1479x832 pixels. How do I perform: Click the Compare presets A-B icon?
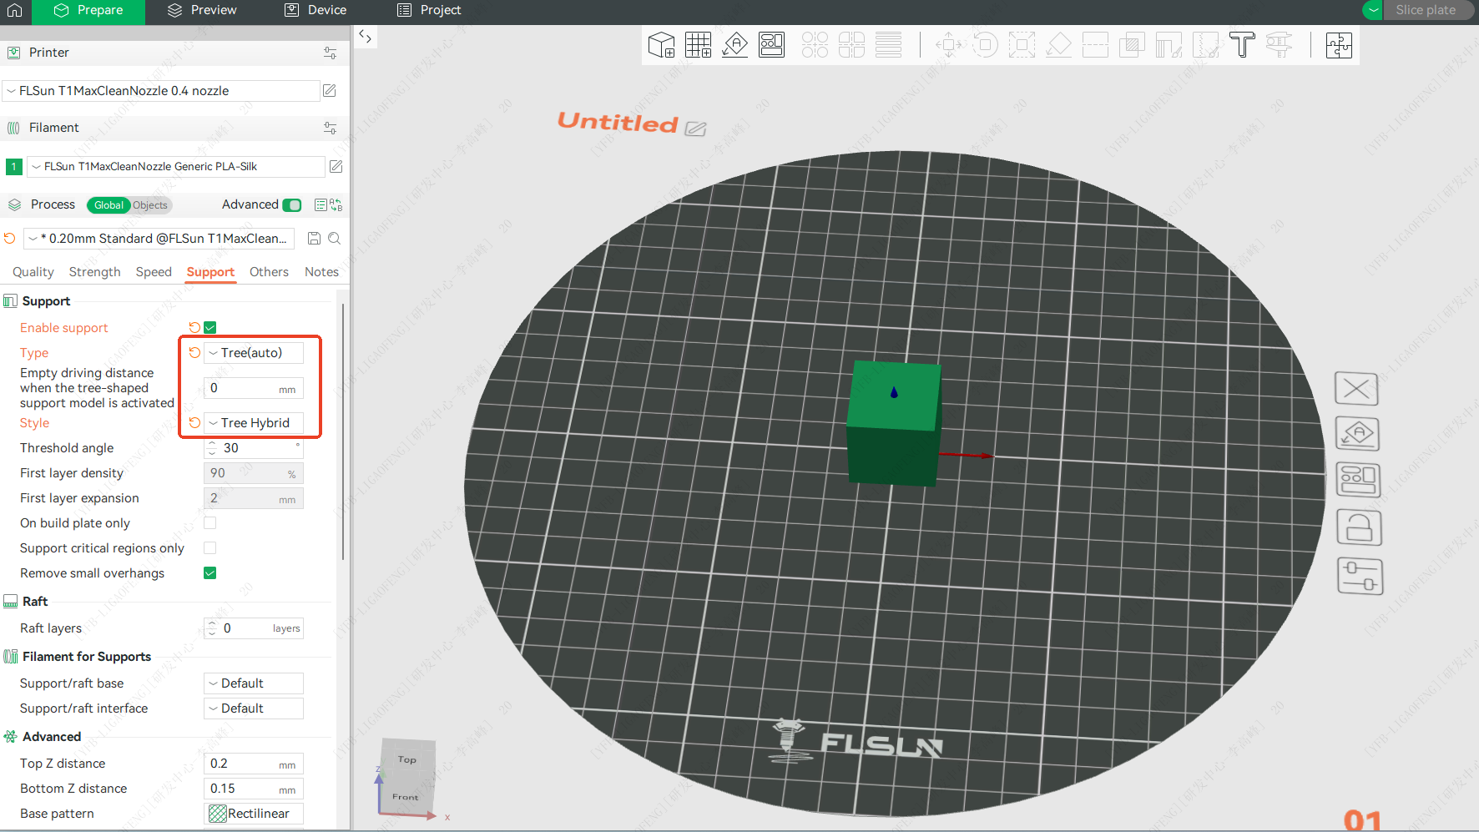pyautogui.click(x=336, y=205)
